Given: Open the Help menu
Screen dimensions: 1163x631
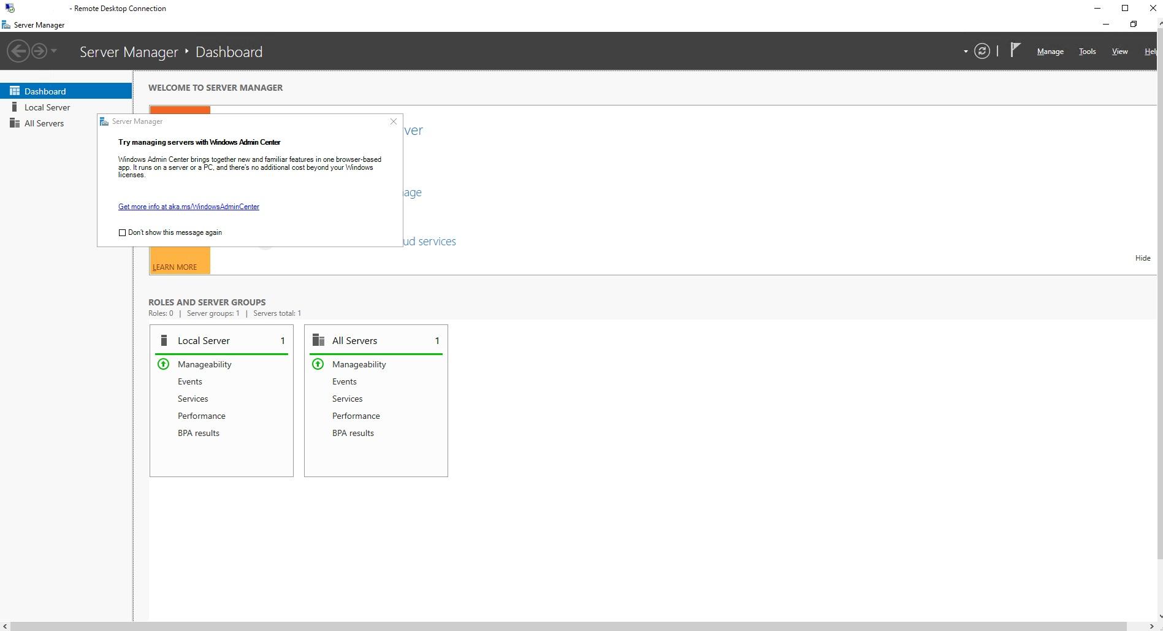Looking at the screenshot, I should click(x=1150, y=52).
